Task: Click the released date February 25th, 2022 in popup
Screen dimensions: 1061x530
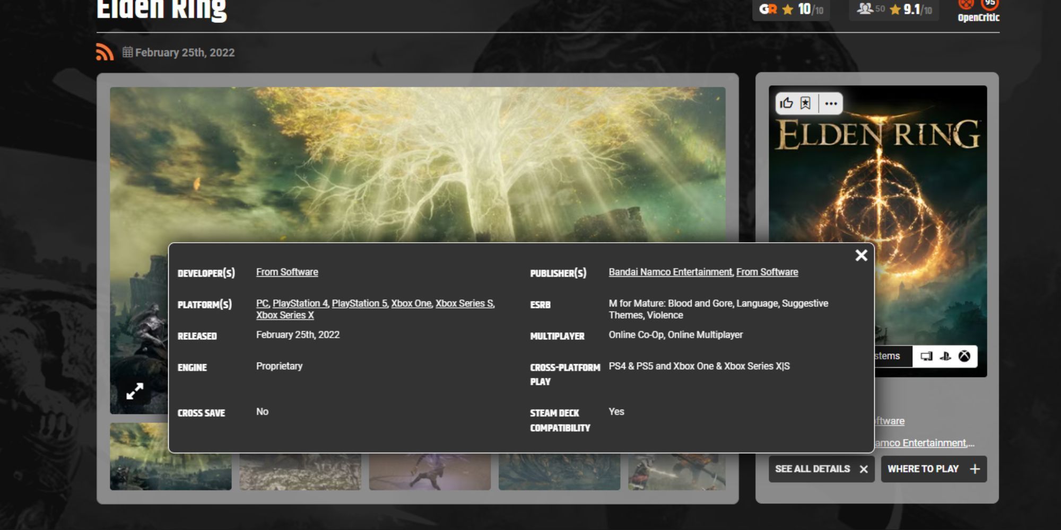Action: click(298, 335)
